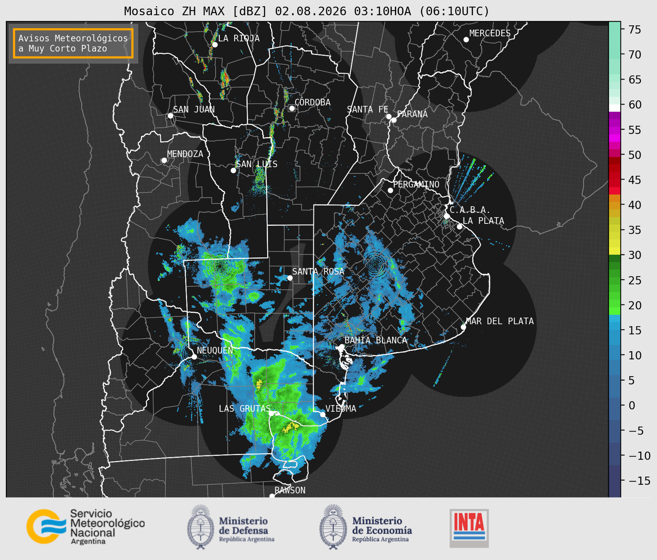The height and width of the screenshot is (560, 657).
Task: Click the Mercedes city marker dot
Action: click(x=466, y=40)
